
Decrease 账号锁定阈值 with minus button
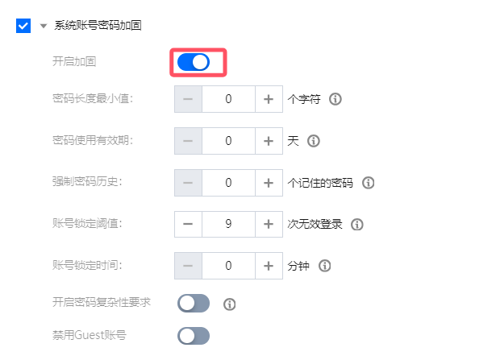pyautogui.click(x=188, y=224)
